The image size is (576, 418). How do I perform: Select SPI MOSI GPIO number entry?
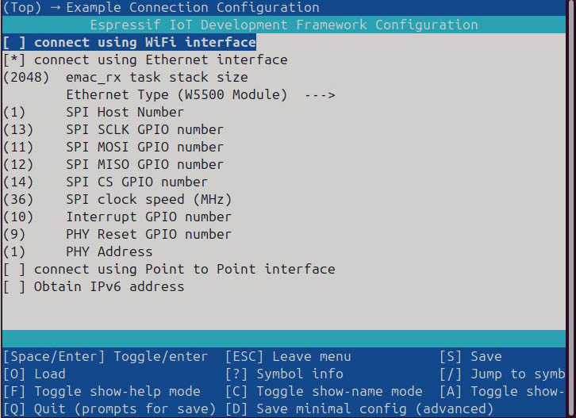pos(144,148)
